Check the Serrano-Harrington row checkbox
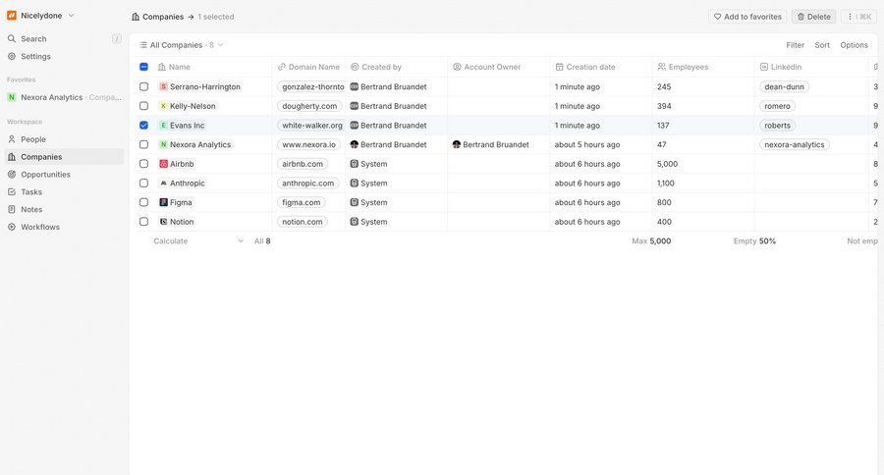 (x=143, y=86)
